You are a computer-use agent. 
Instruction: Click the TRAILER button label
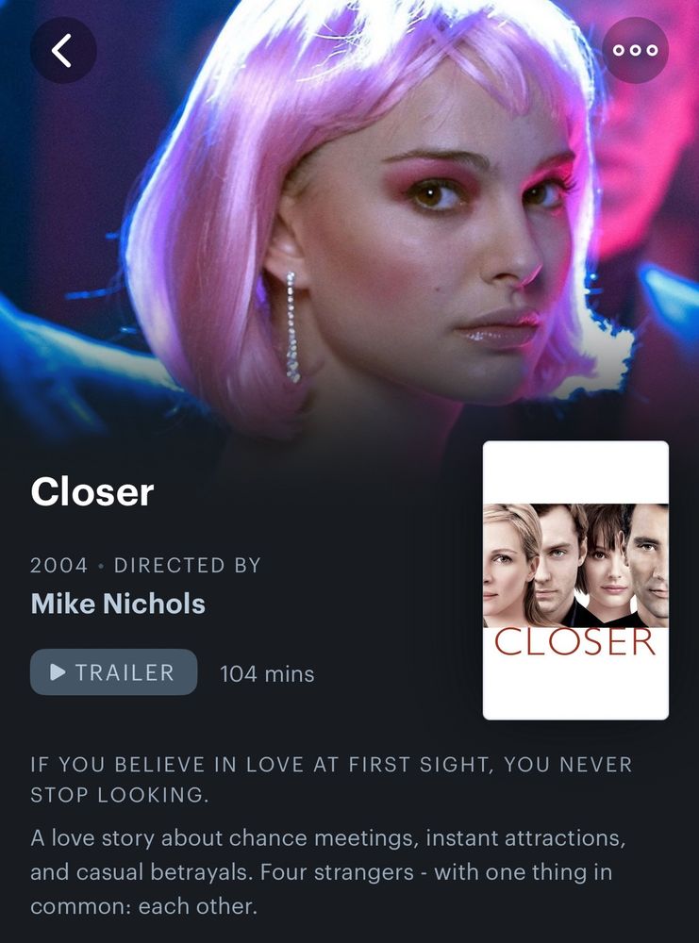tap(125, 672)
